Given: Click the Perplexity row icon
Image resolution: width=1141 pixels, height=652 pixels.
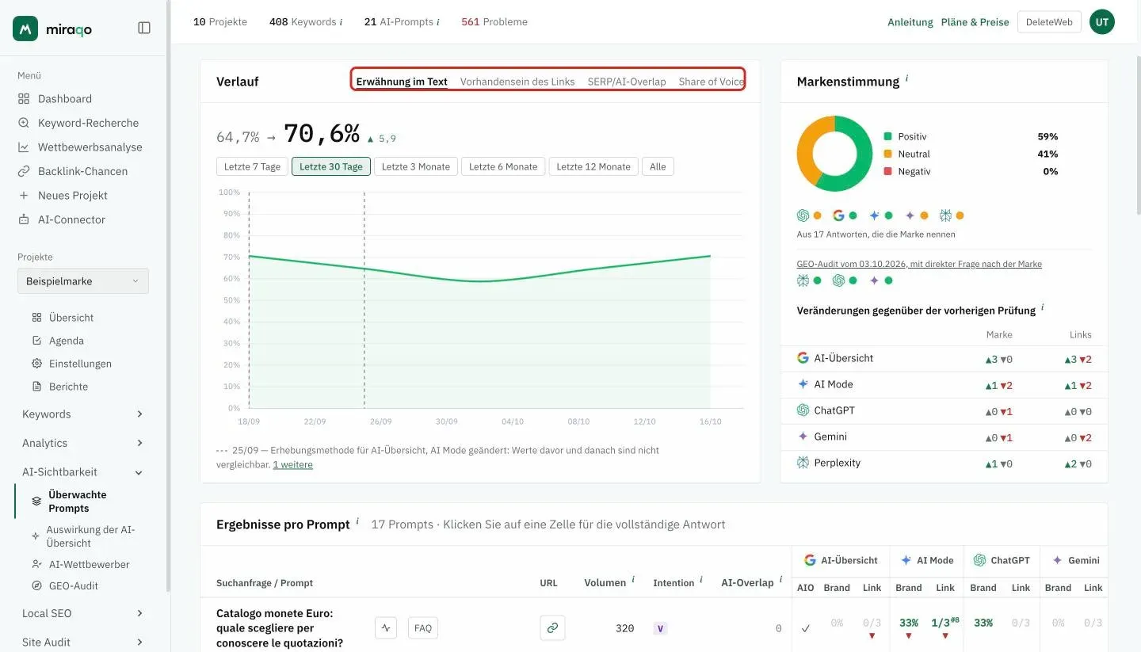Looking at the screenshot, I should click(x=803, y=463).
